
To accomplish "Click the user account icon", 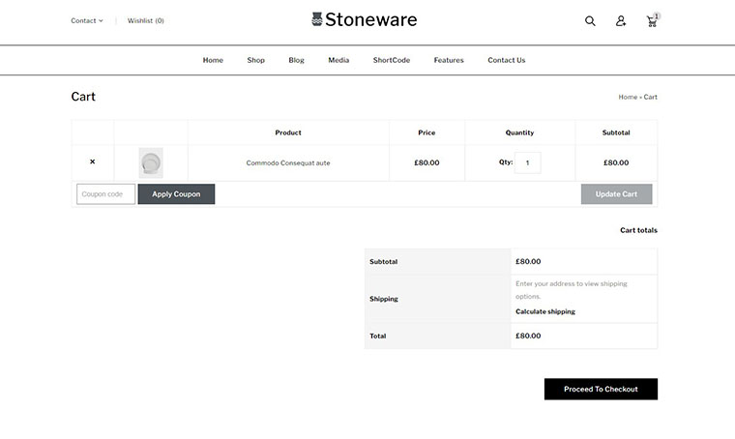I will coord(621,20).
